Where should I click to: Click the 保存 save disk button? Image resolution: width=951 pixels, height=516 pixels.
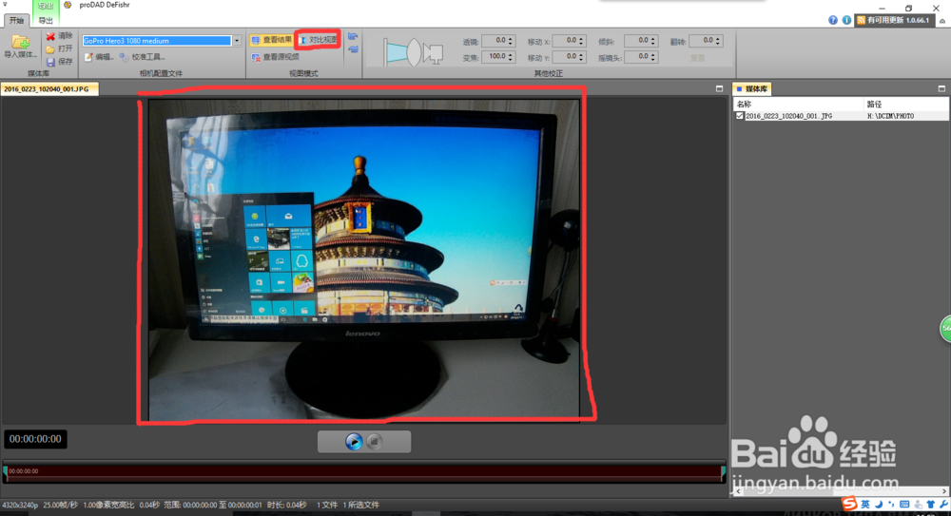click(59, 62)
